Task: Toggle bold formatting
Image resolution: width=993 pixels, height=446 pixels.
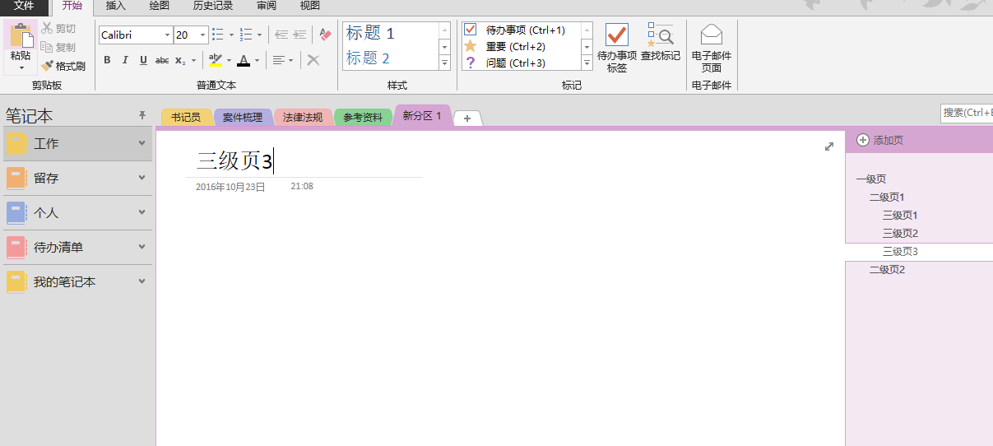Action: pos(107,60)
